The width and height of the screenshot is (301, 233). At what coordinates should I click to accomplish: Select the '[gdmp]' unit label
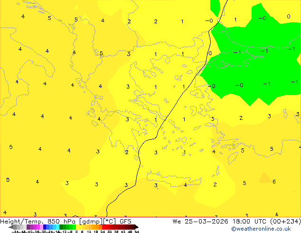pyautogui.click(x=91, y=222)
